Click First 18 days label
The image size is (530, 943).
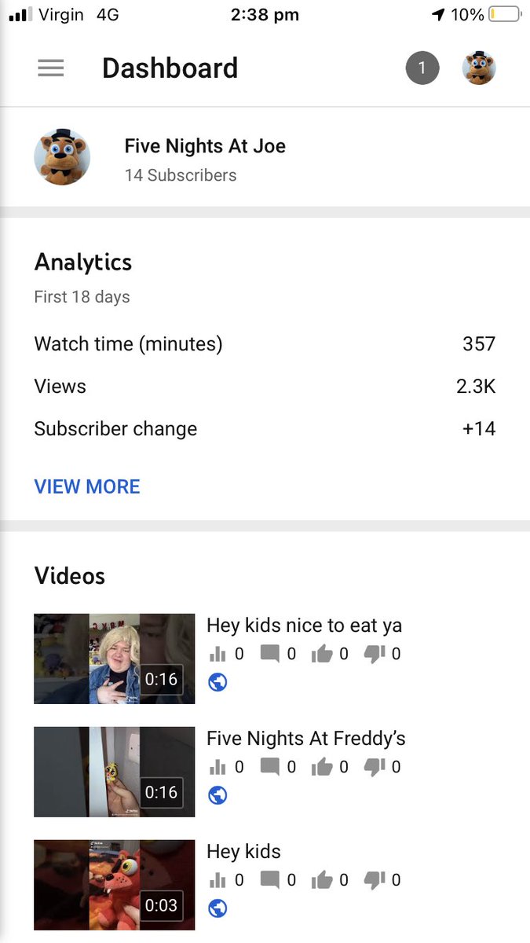point(82,297)
